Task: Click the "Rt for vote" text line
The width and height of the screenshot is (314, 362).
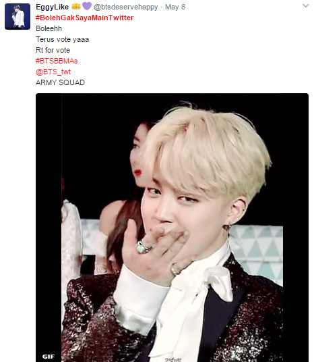Action: tap(53, 50)
